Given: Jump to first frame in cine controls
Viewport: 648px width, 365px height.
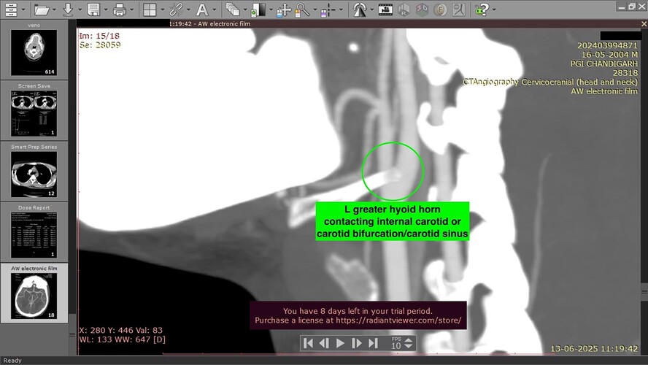Looking at the screenshot, I should coord(308,343).
